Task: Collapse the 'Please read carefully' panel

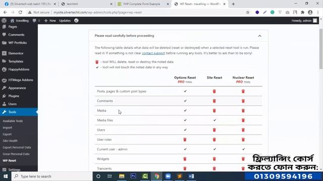Action: [x=260, y=36]
